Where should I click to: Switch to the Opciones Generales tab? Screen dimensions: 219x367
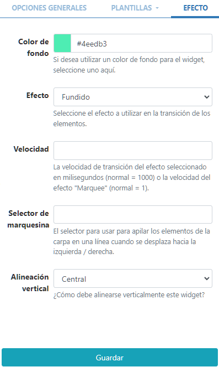(x=49, y=8)
